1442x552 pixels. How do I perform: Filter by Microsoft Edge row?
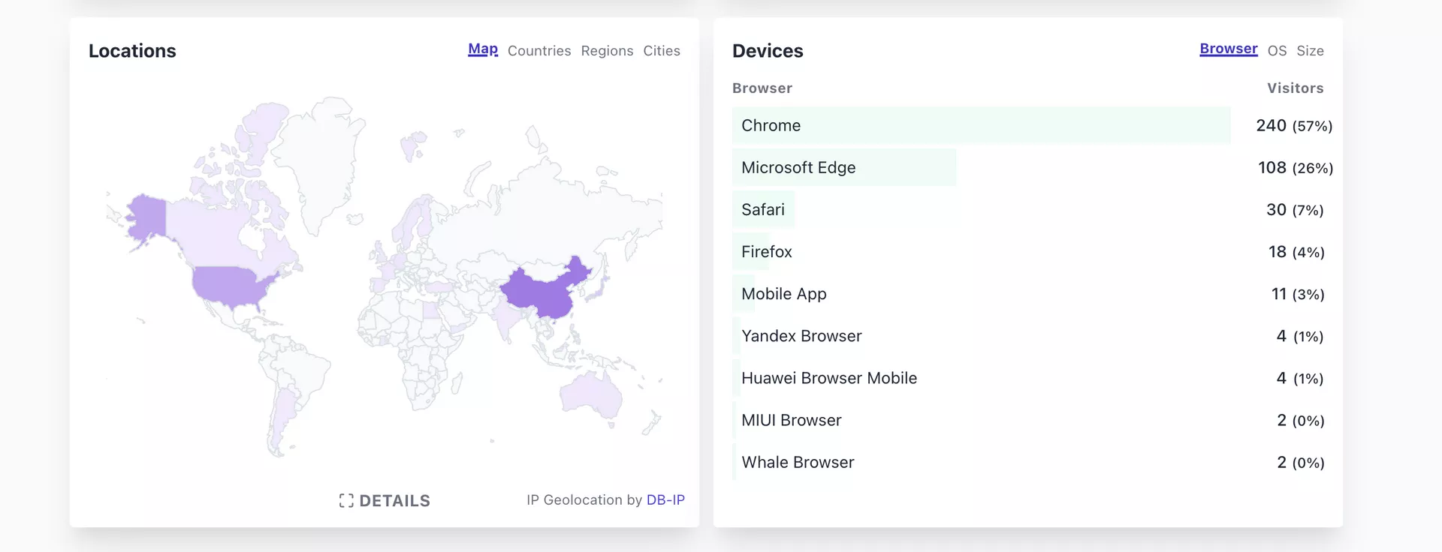tap(798, 168)
